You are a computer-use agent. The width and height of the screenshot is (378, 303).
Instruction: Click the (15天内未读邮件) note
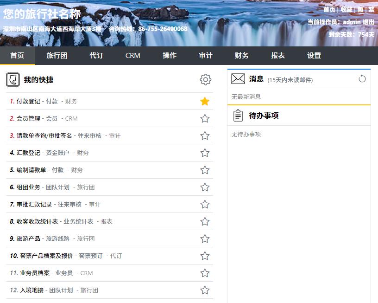point(290,80)
